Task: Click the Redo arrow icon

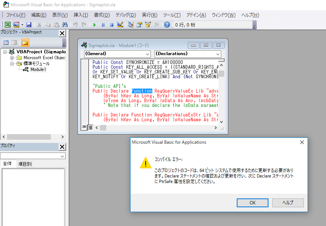Action: point(84,25)
